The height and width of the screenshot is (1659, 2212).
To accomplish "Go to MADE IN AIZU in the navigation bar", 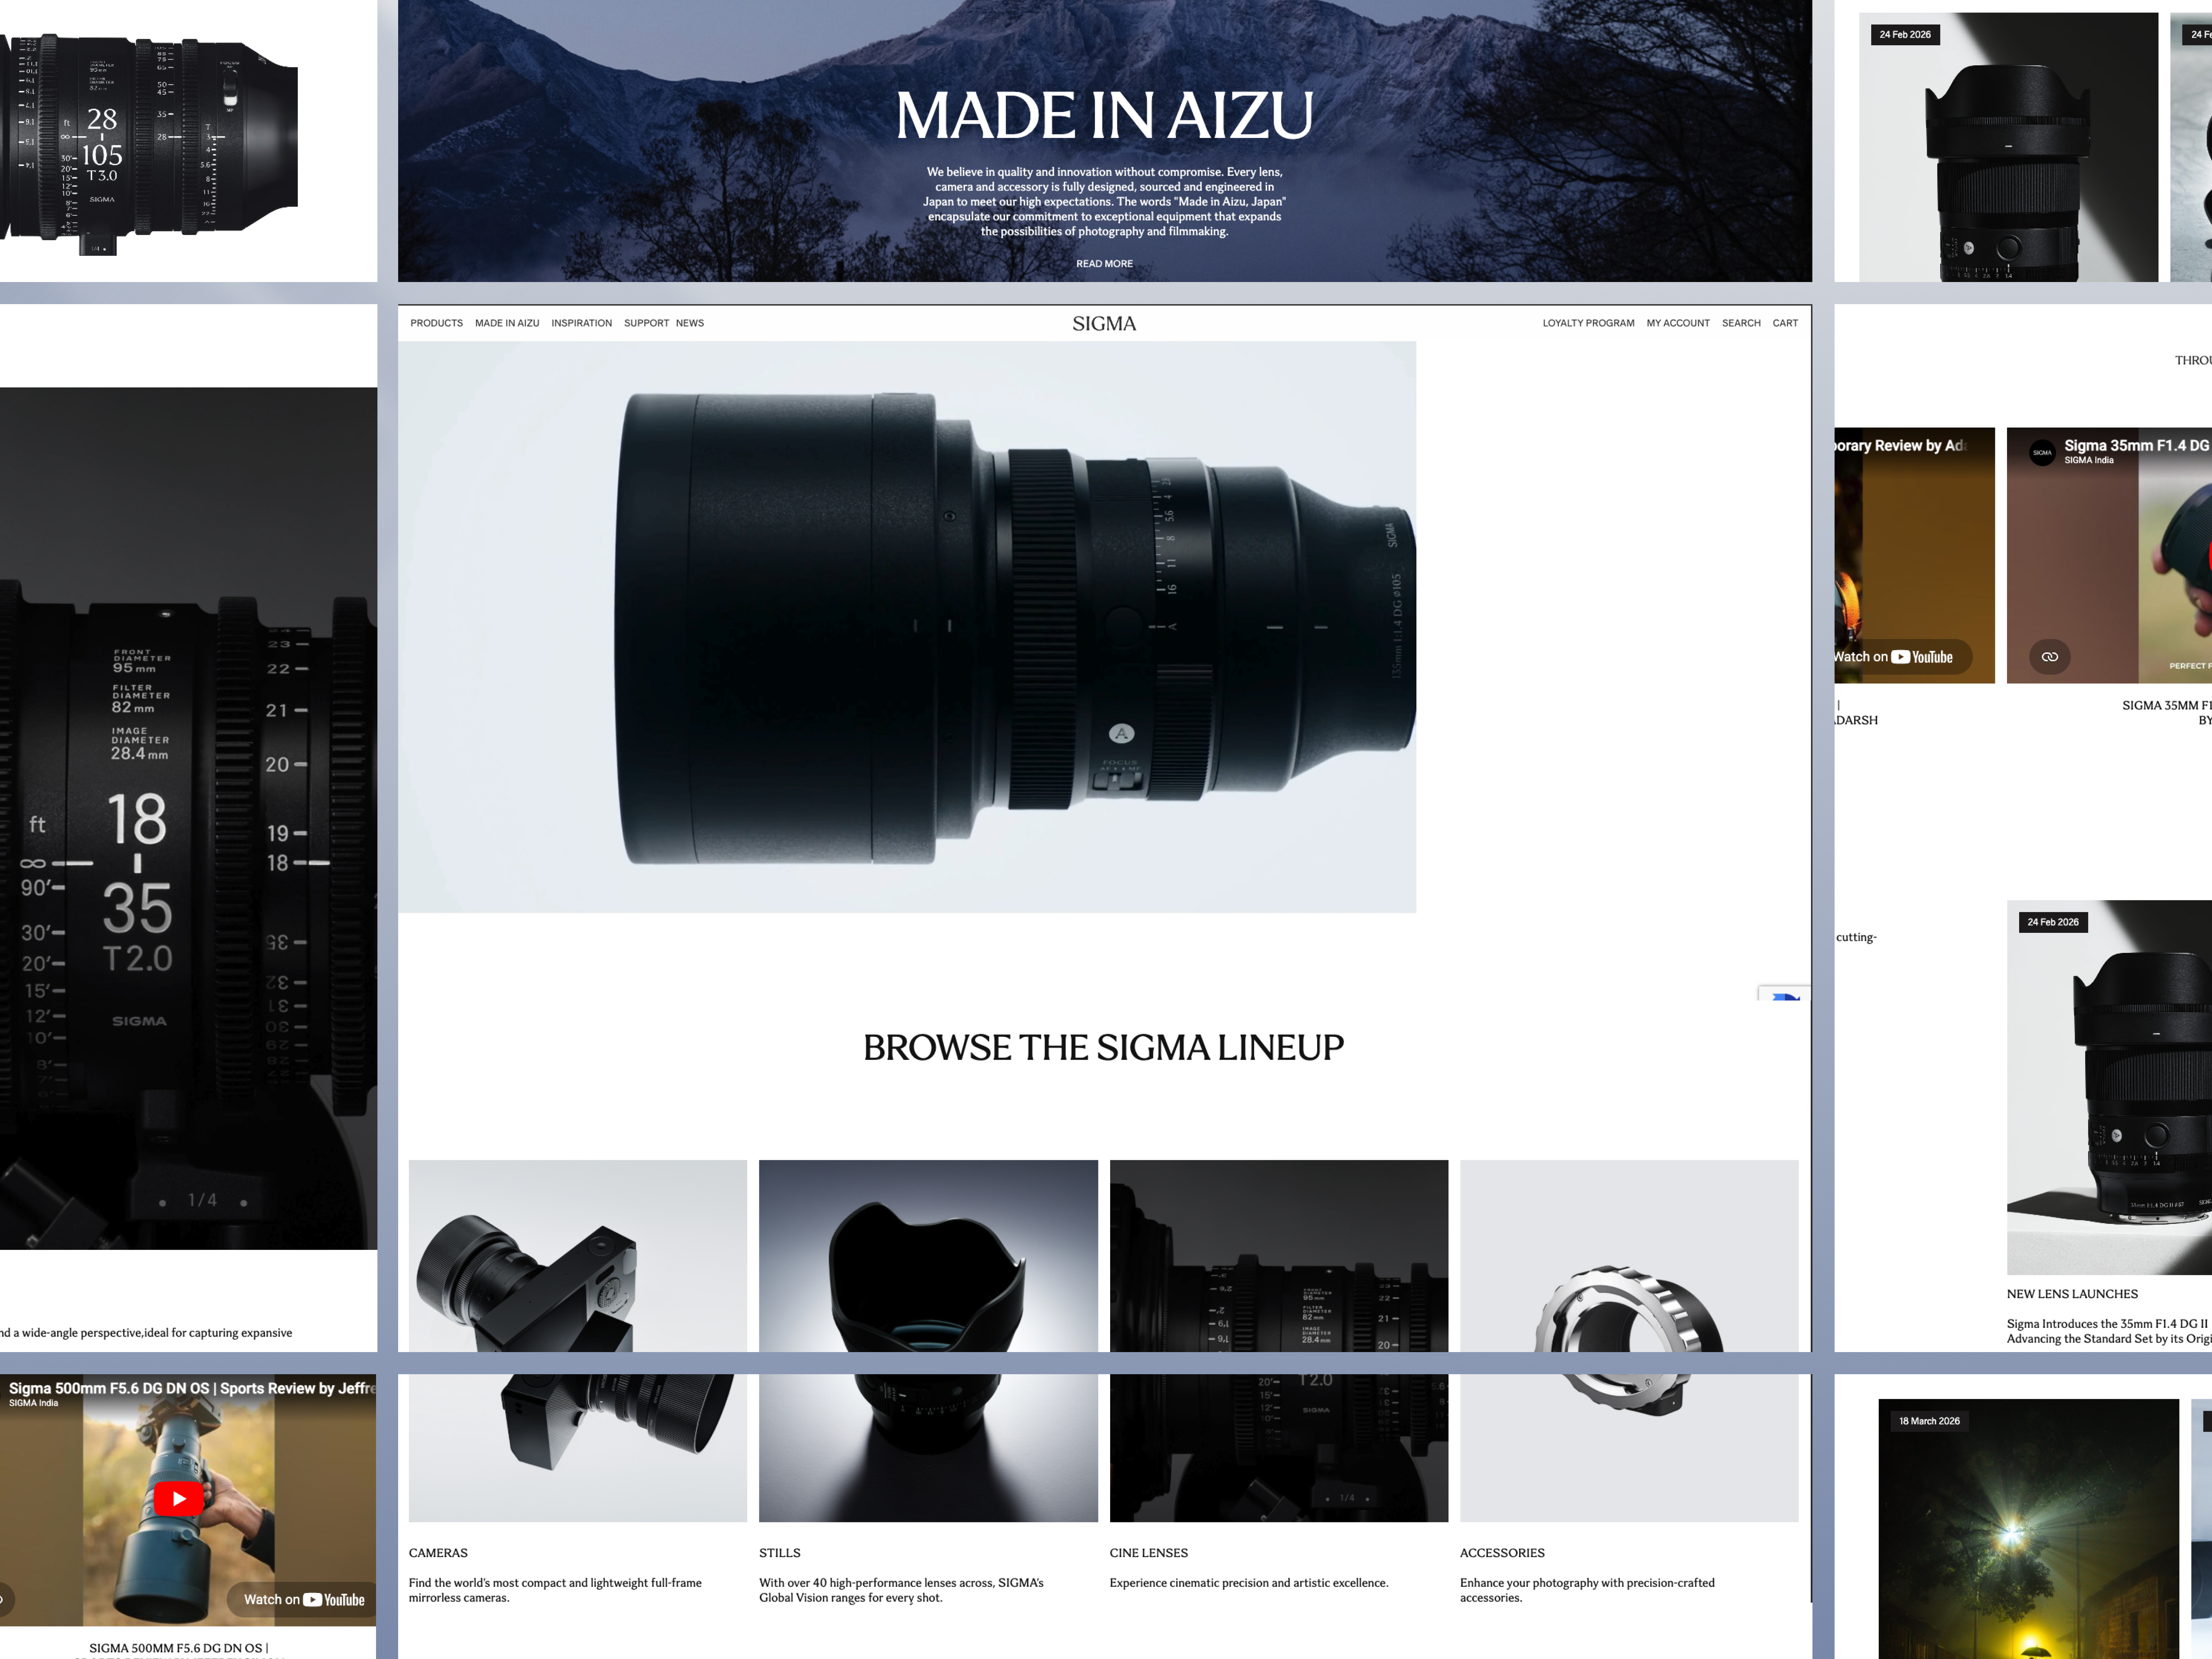I will [507, 323].
